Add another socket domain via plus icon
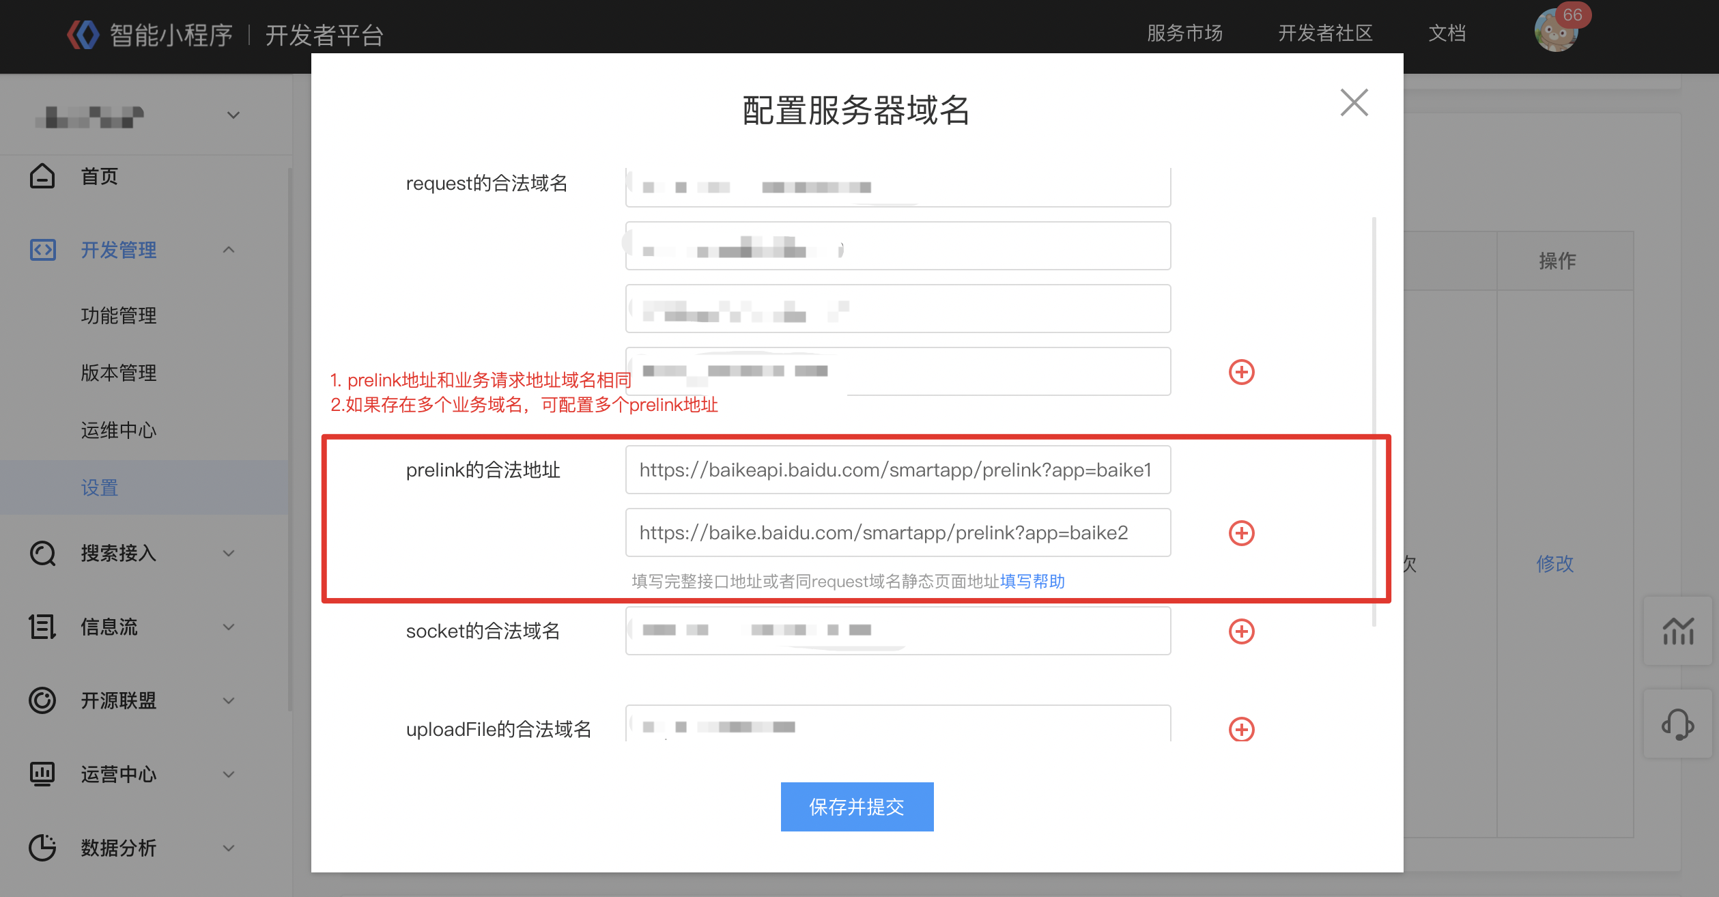The width and height of the screenshot is (1719, 897). tap(1242, 631)
